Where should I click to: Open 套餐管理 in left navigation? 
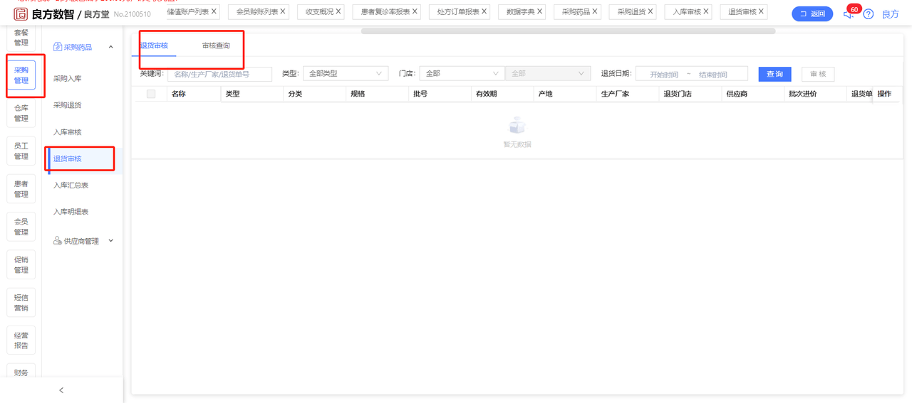[21, 38]
